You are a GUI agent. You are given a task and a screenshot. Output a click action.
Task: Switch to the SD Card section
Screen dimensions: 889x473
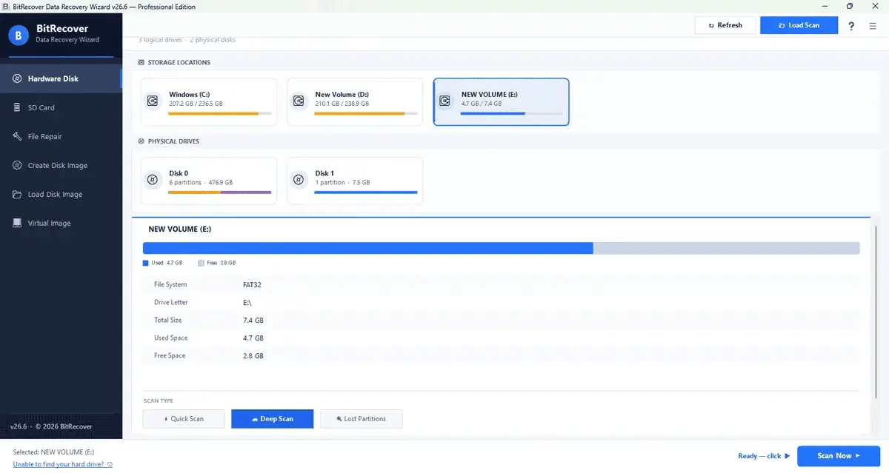pos(61,107)
